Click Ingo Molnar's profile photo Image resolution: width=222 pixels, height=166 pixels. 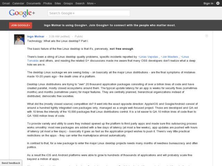coord(19,39)
